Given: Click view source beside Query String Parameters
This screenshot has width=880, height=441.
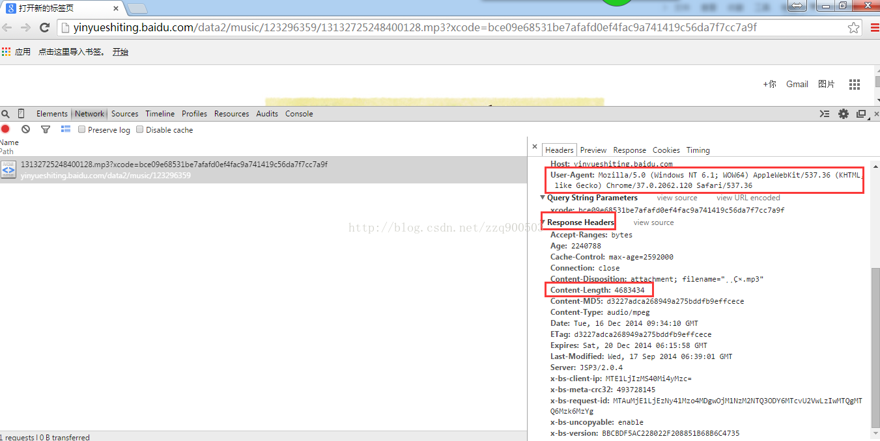Looking at the screenshot, I should (677, 198).
